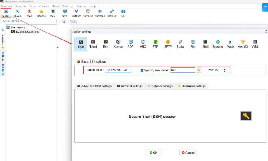Screen dimensions: 268x161
Task: Uncheck the Specify username checkbox
Action: (142, 70)
